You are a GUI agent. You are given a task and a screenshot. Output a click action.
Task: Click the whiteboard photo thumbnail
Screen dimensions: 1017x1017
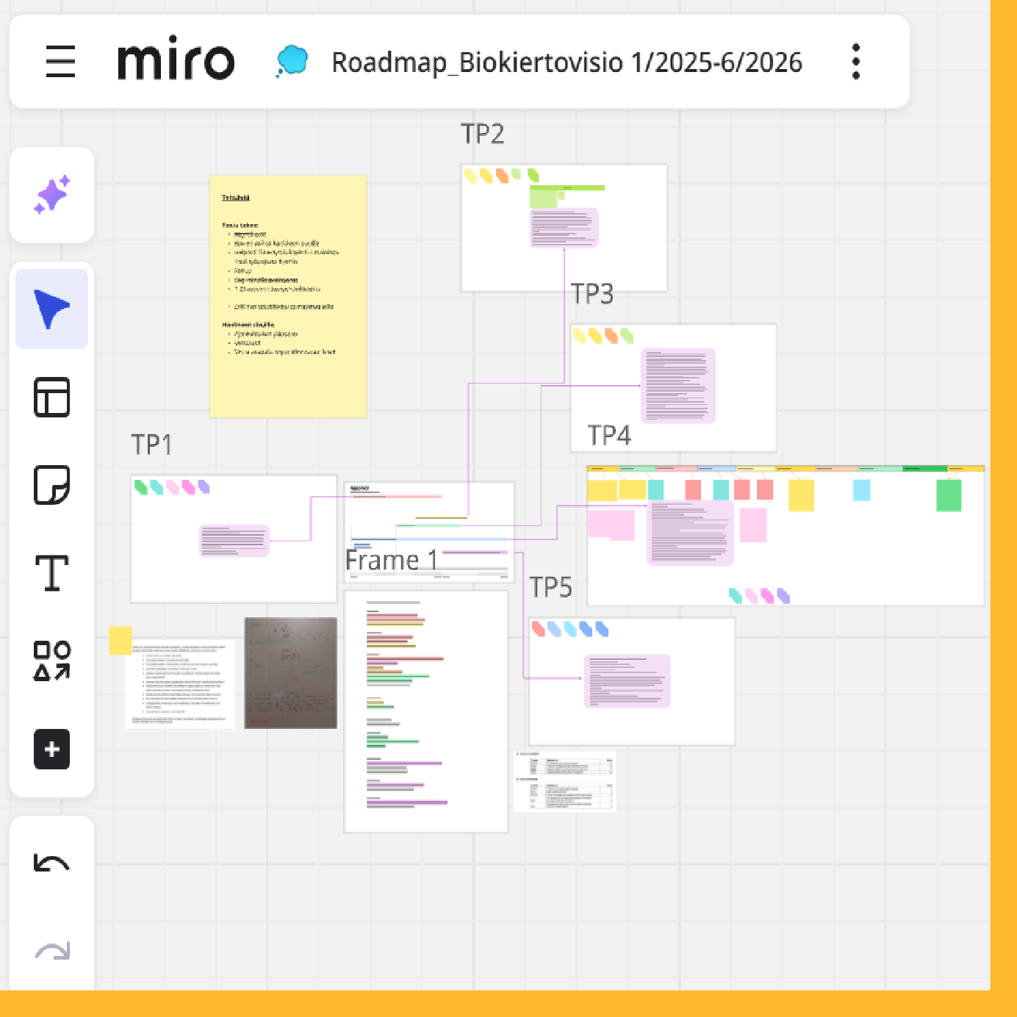pos(291,673)
